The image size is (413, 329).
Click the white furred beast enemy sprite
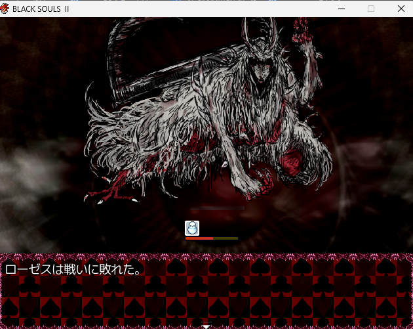[208, 111]
